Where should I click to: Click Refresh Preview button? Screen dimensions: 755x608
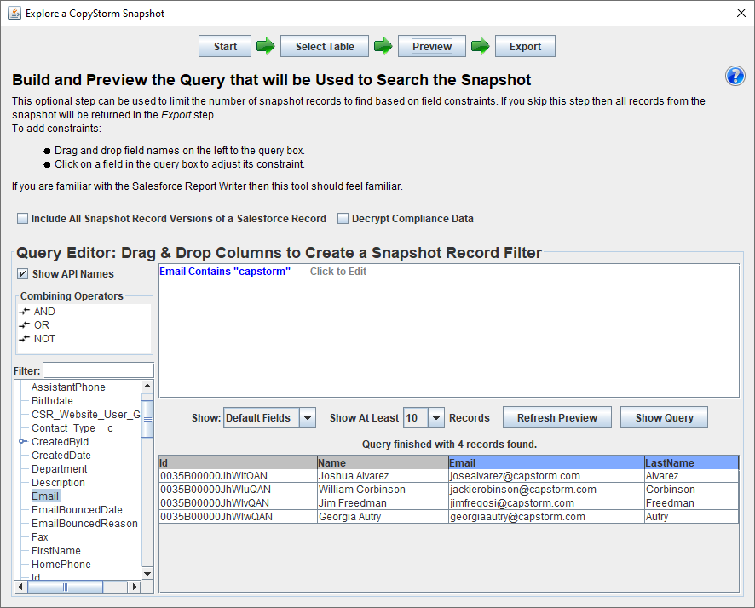coord(557,417)
